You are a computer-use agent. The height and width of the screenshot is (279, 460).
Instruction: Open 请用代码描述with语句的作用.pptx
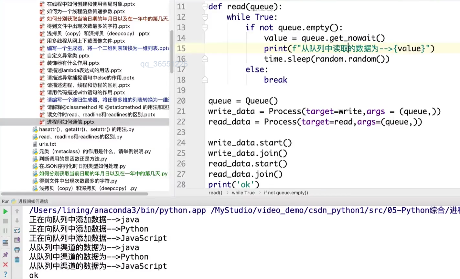pyautogui.click(x=86, y=93)
